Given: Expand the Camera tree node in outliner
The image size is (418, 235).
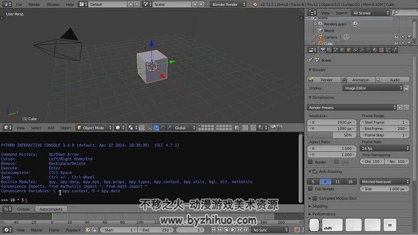Looking at the screenshot, I should click(314, 37).
